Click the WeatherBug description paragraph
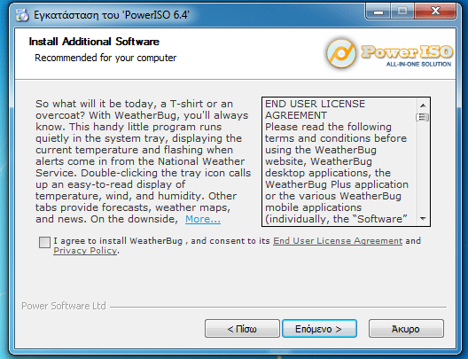Screen dimensions: 468x359 coord(144,161)
